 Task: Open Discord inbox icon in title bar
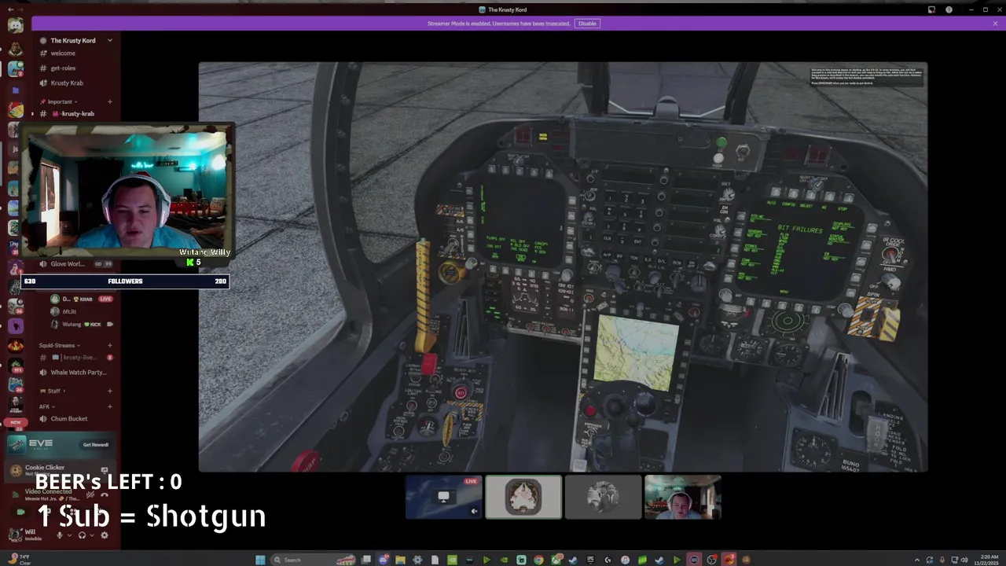(x=931, y=9)
